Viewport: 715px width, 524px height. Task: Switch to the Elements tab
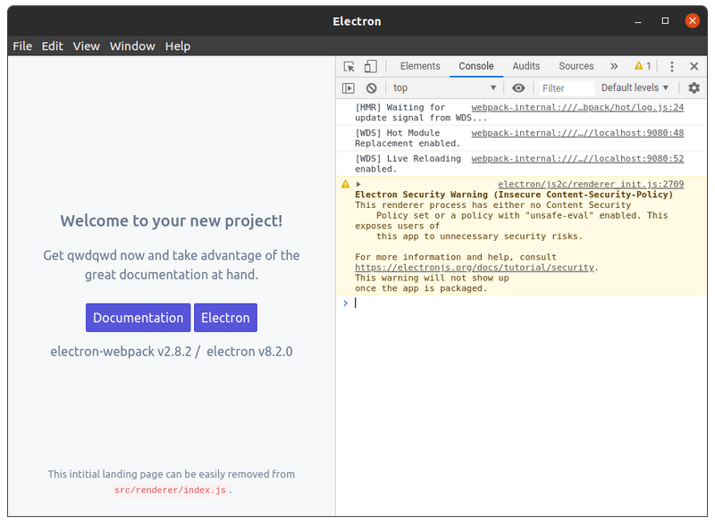pos(420,66)
